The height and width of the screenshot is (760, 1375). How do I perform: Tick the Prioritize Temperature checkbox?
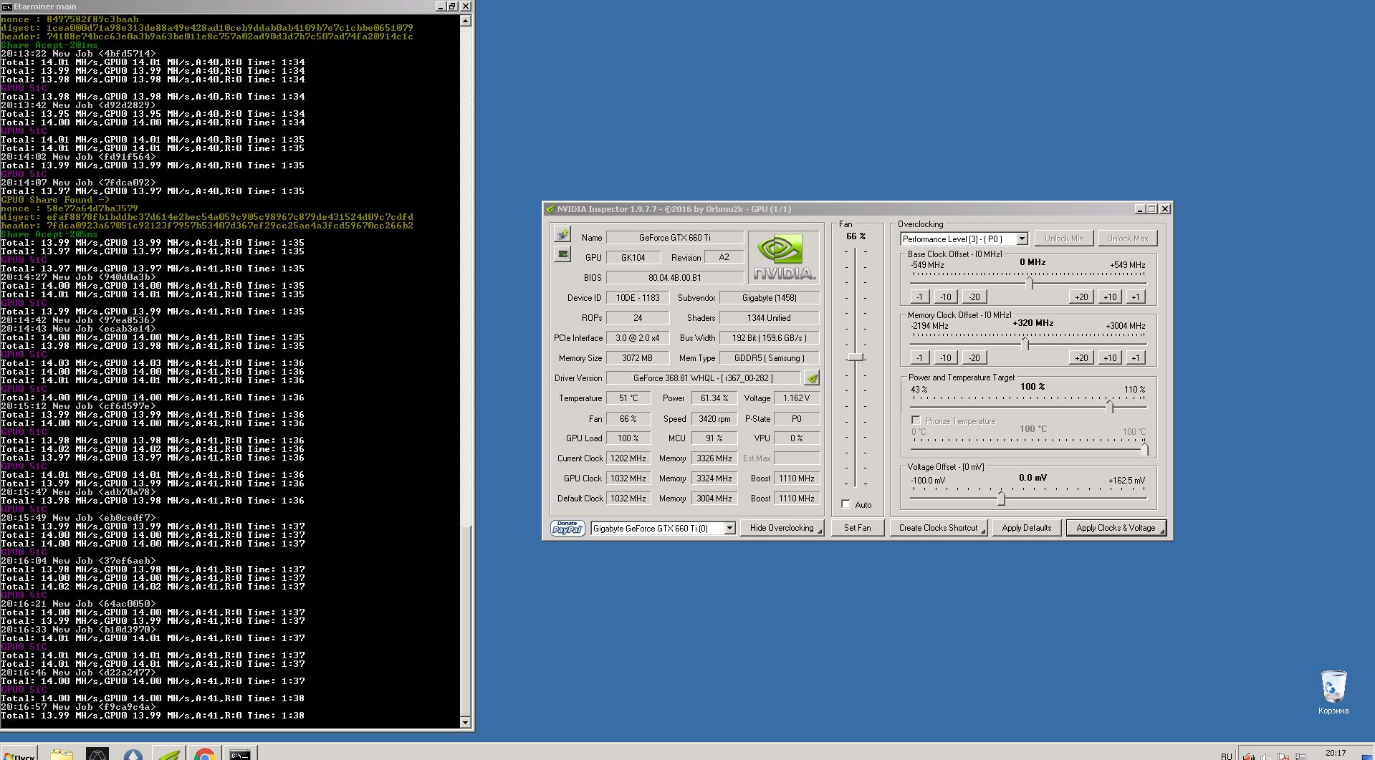[x=916, y=420]
